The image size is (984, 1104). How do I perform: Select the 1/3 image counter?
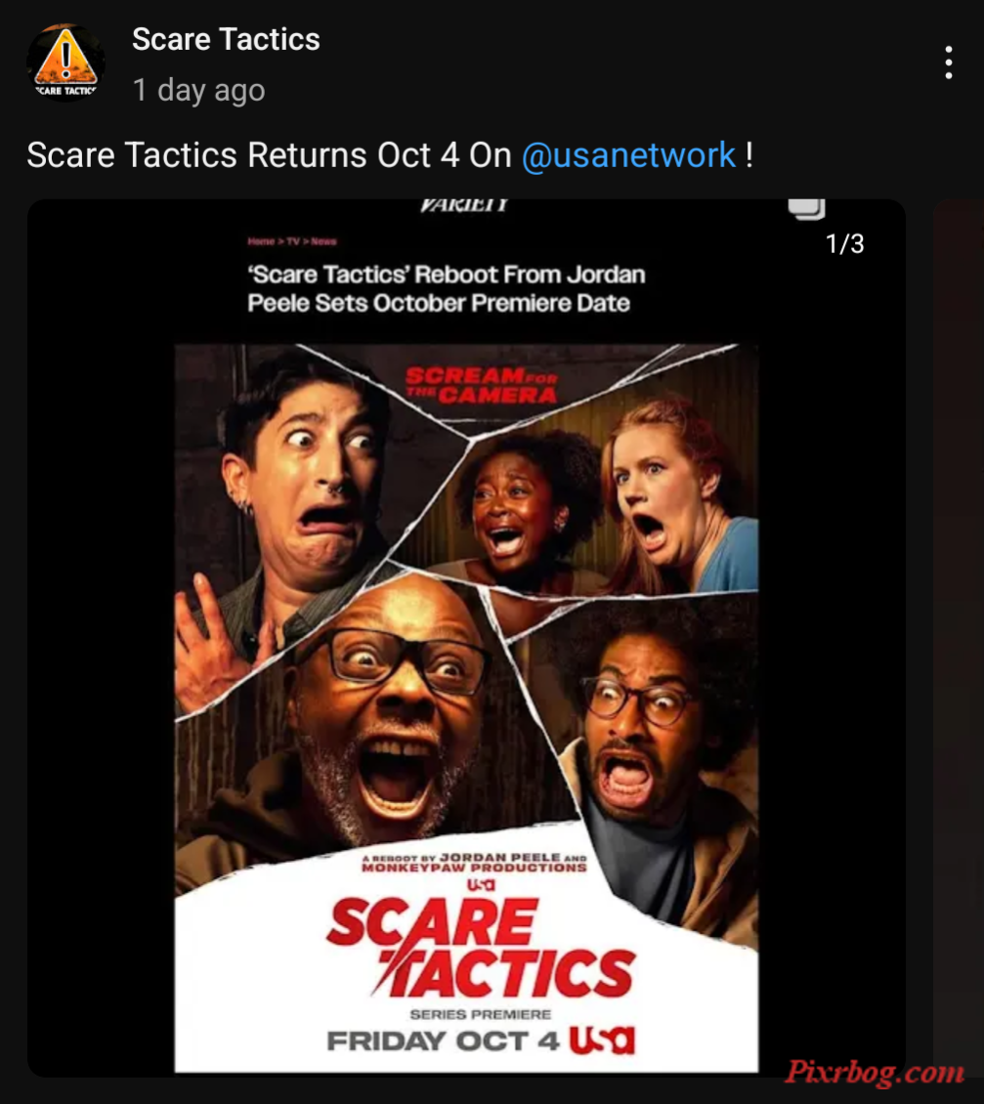[x=844, y=244]
